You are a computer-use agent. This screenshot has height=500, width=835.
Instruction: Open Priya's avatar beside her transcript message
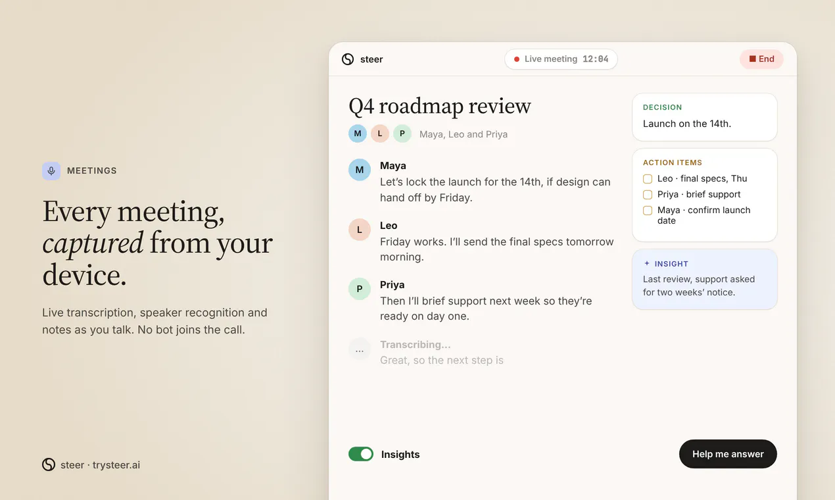(x=360, y=289)
